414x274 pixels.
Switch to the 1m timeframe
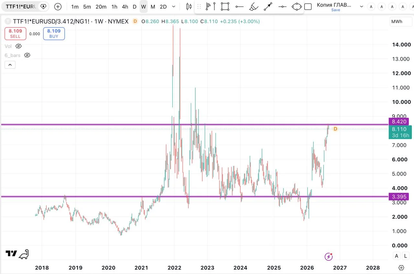[75, 6]
